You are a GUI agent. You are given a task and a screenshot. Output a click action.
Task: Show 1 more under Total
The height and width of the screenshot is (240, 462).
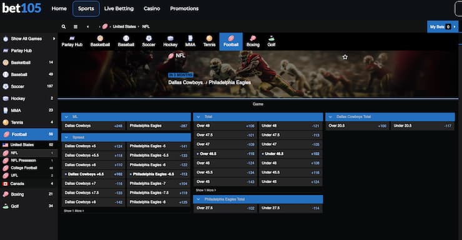pyautogui.click(x=206, y=190)
